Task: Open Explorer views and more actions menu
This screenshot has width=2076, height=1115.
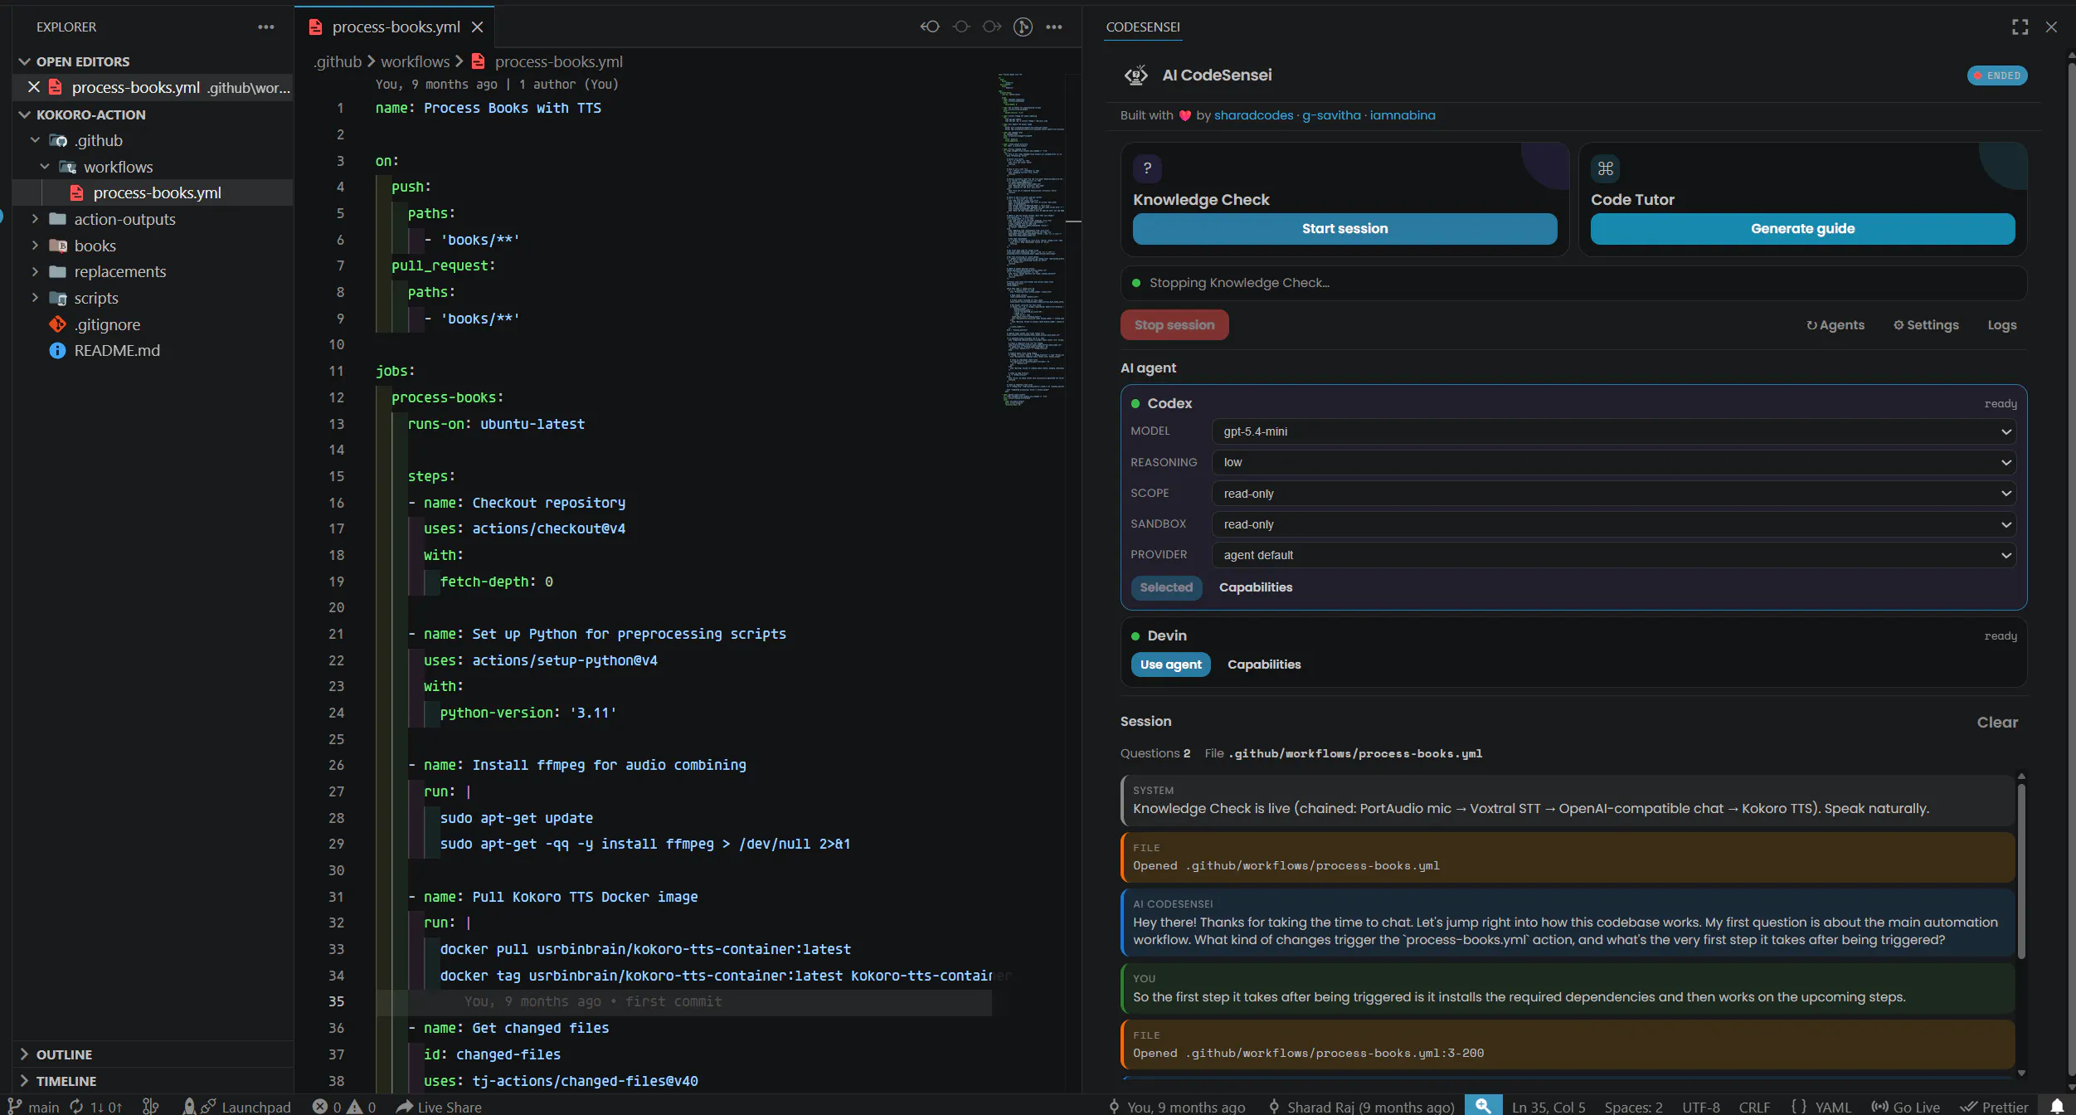Action: coord(265,27)
